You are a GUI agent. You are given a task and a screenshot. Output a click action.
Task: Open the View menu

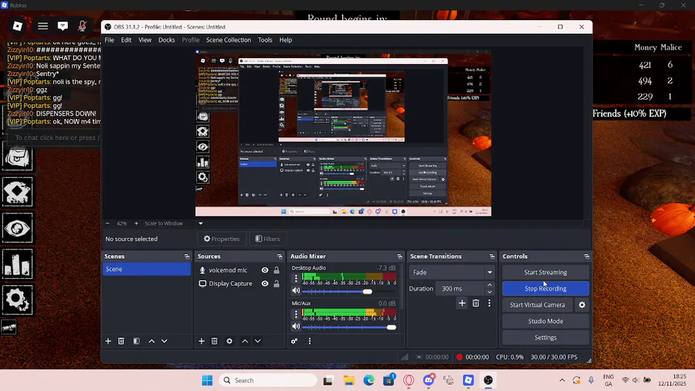tap(145, 40)
